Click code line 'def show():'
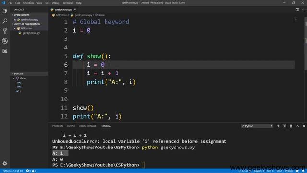 pos(92,56)
